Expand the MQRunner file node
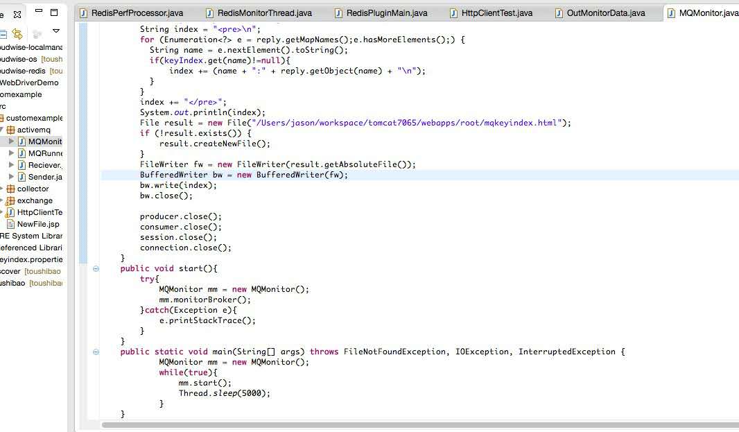The width and height of the screenshot is (739, 432). pyautogui.click(x=11, y=153)
